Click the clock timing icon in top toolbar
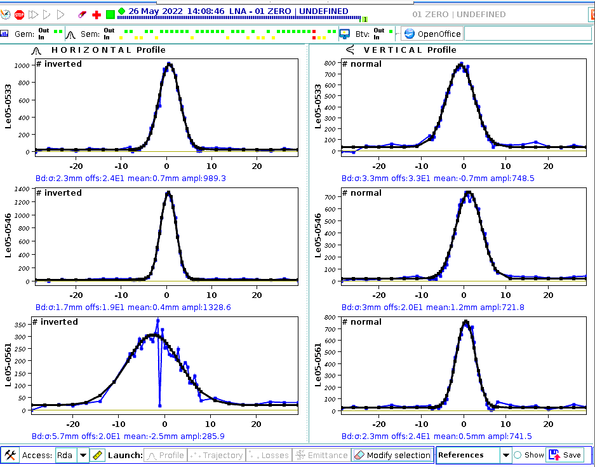Viewport: 595px width, 467px height. [5, 15]
